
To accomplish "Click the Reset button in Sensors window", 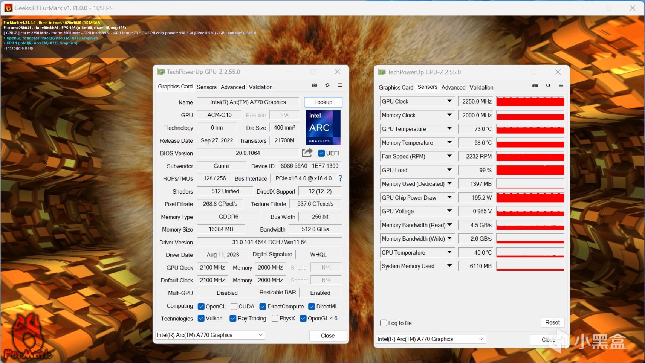I will [x=552, y=322].
